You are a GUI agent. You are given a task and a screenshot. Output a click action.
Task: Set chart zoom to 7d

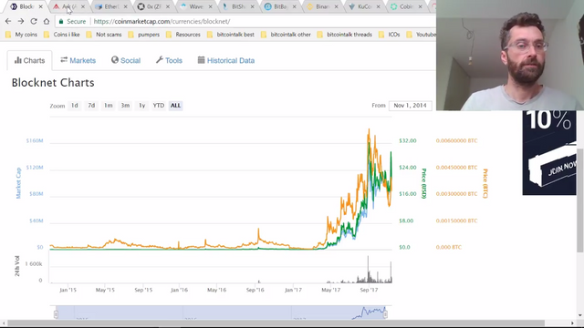coord(91,106)
